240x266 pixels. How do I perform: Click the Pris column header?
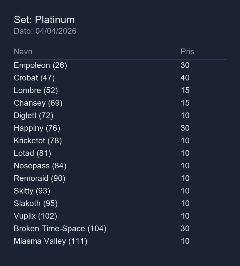click(187, 52)
